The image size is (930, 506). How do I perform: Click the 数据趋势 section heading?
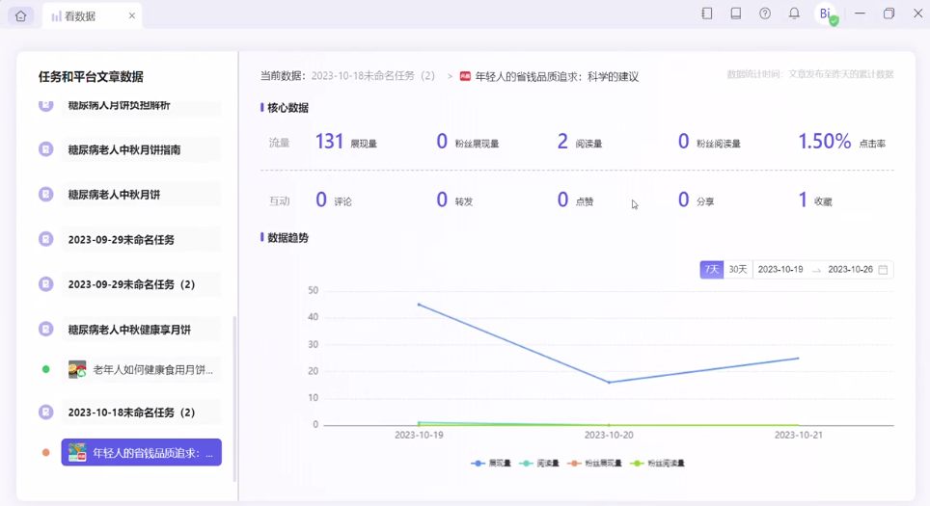pos(287,238)
